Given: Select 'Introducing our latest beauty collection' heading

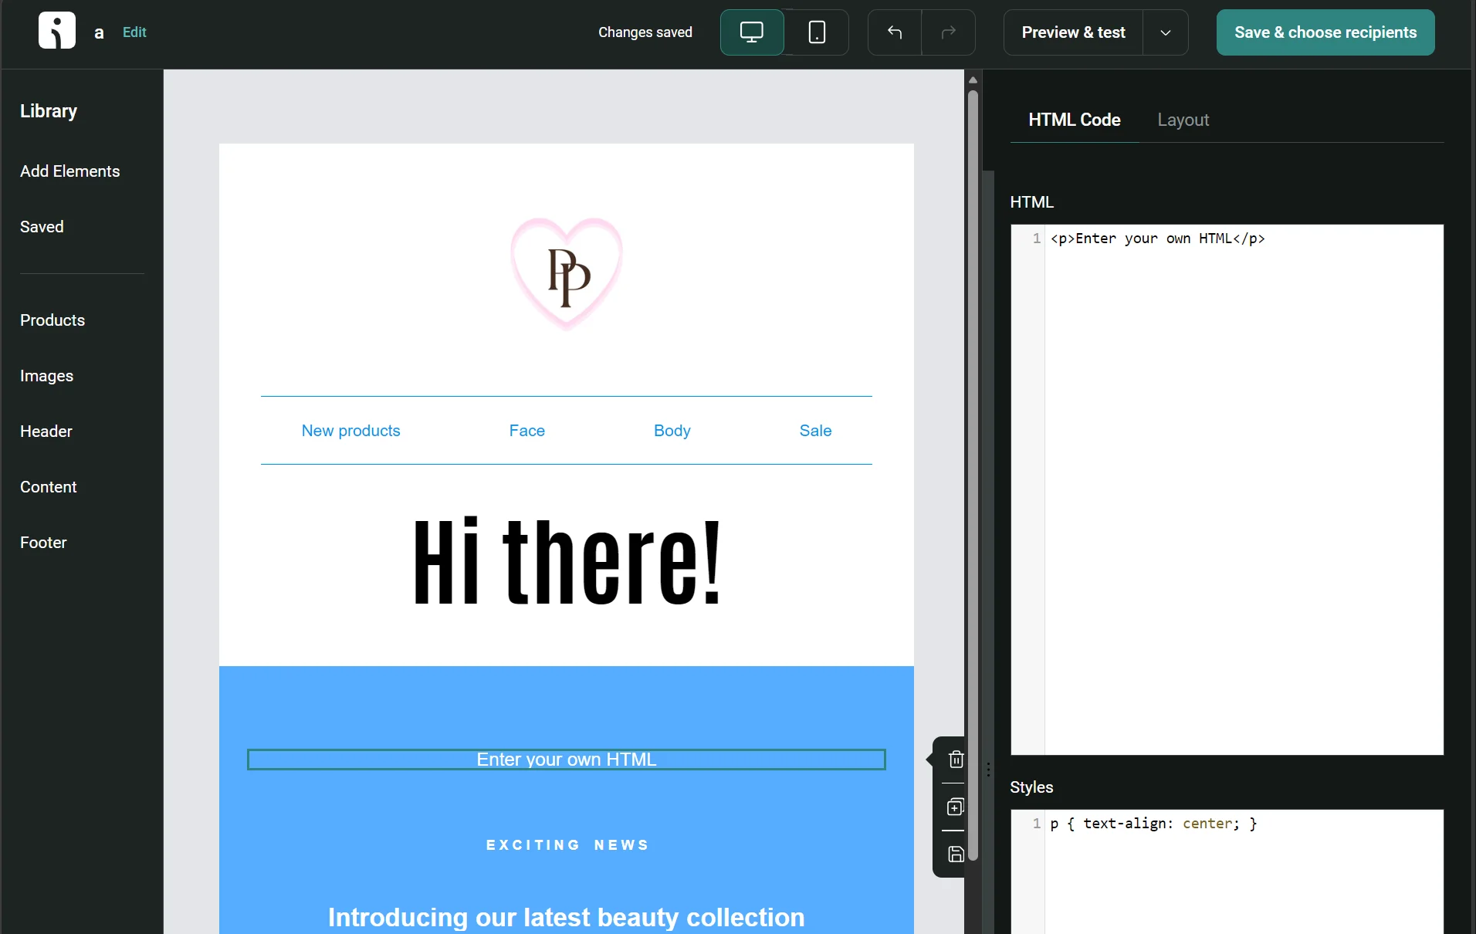Looking at the screenshot, I should click(567, 917).
